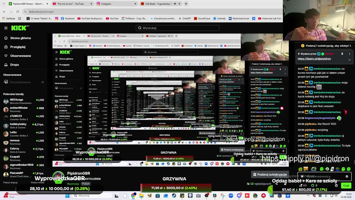Screen dimensions: 355x200
Task: Click begasnowybogestetyki username in chat
Action: pyautogui.click(x=320, y=118)
